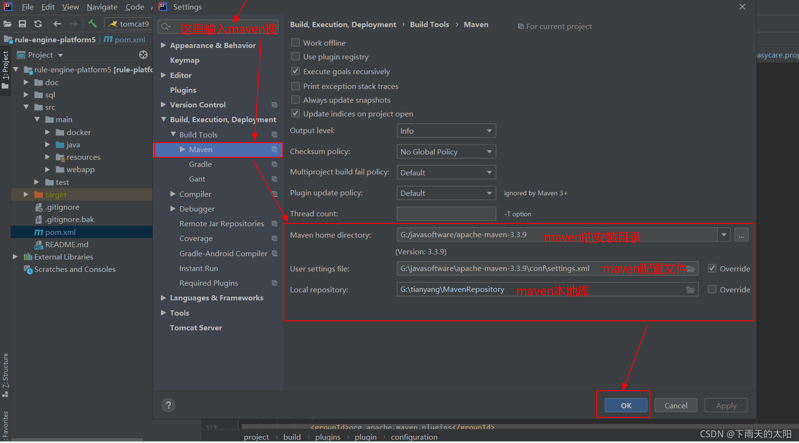Click the Apply button
799x443 pixels.
coord(726,405)
